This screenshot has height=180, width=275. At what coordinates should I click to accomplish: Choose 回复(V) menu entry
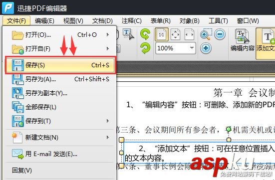[x=60, y=171]
